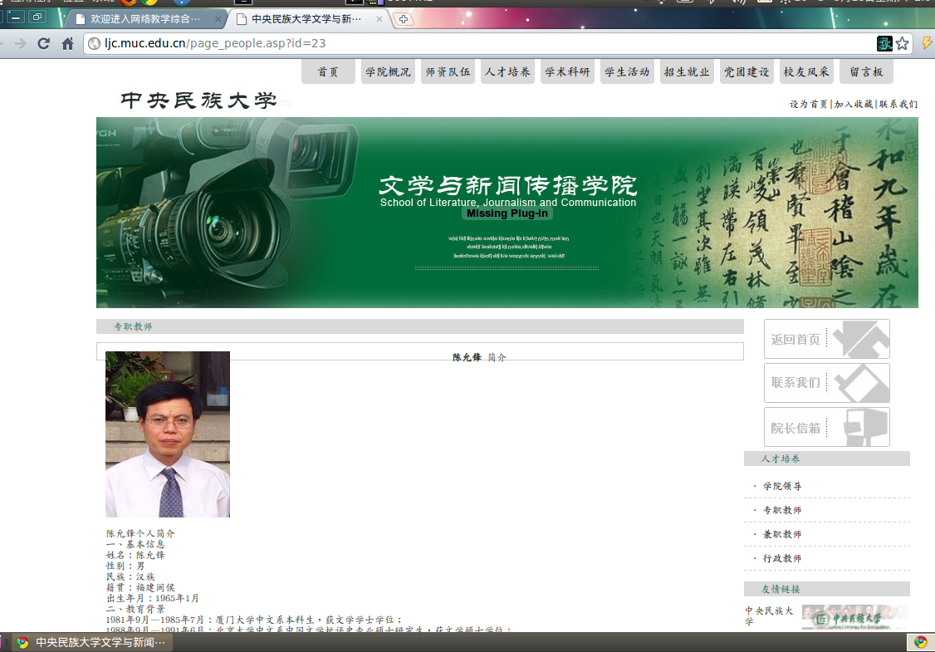Open the 党团建设 menu item
The height and width of the screenshot is (652, 935).
(x=747, y=71)
